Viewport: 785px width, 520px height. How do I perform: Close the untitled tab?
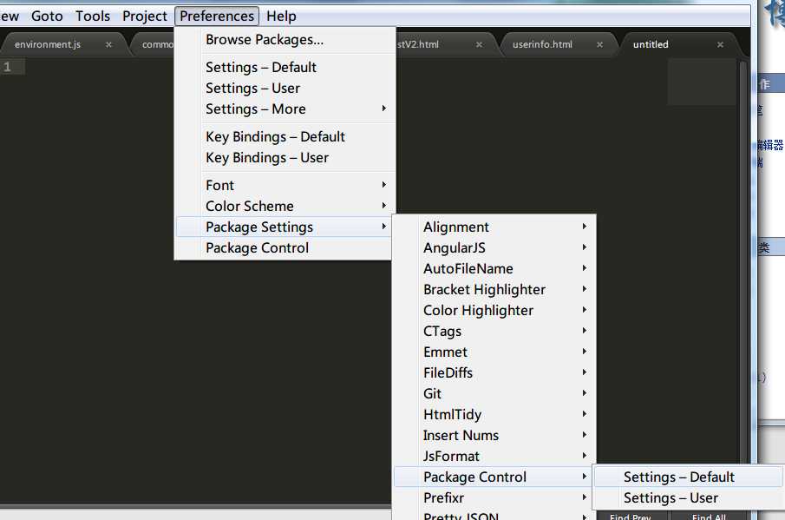click(721, 44)
